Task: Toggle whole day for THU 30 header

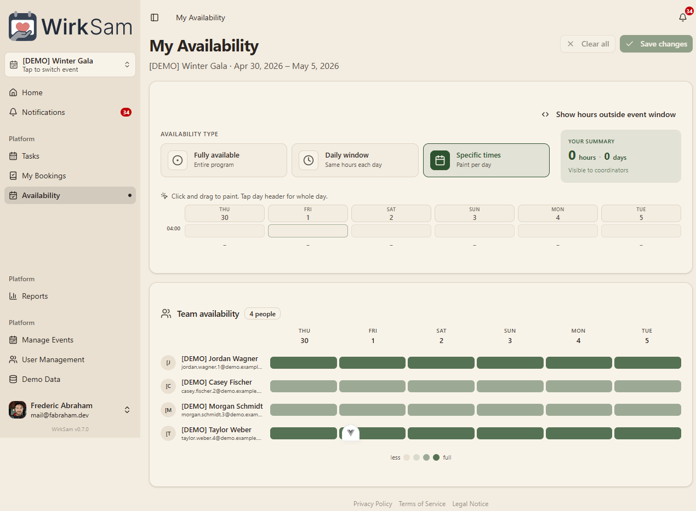Action: 225,213
